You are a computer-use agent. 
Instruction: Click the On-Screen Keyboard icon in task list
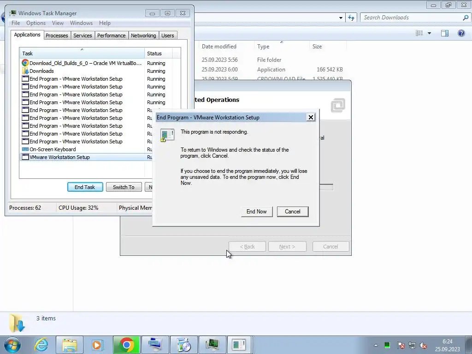click(25, 149)
